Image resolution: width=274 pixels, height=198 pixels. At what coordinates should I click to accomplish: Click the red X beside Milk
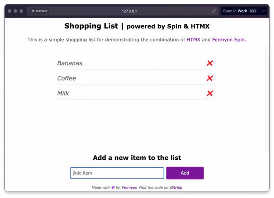tap(209, 93)
